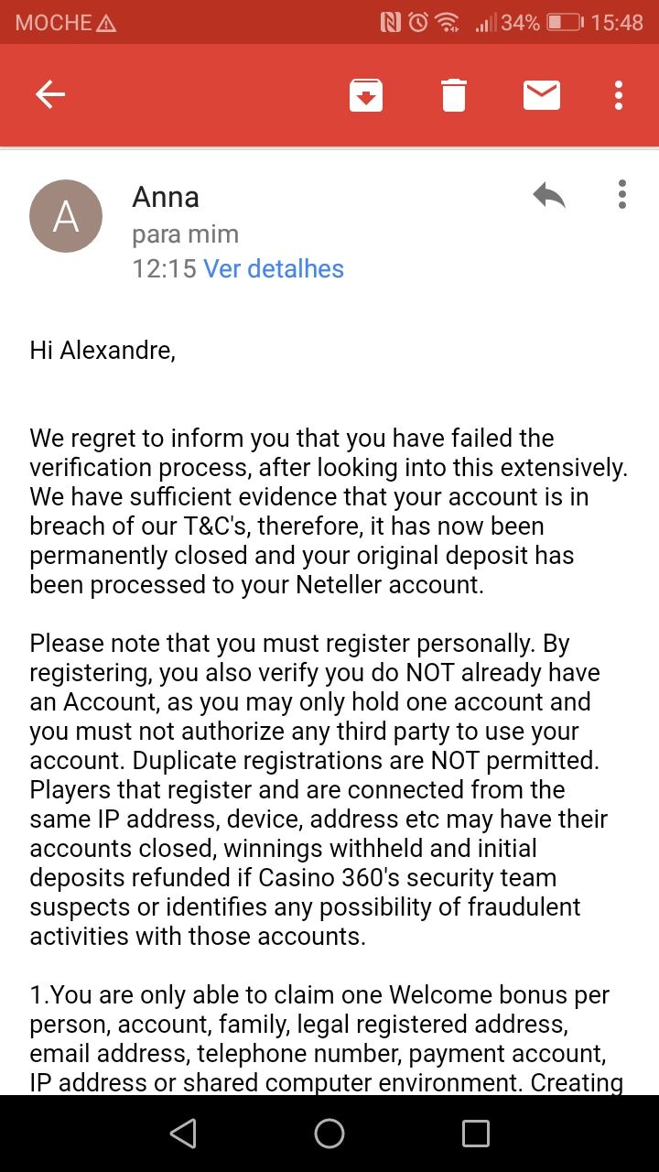Tap the back arrow in toolbar

pyautogui.click(x=50, y=94)
